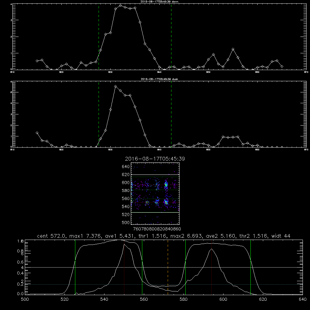Select the "cent 572.0" value in stats header
The image size is (310, 310).
(x=52, y=236)
